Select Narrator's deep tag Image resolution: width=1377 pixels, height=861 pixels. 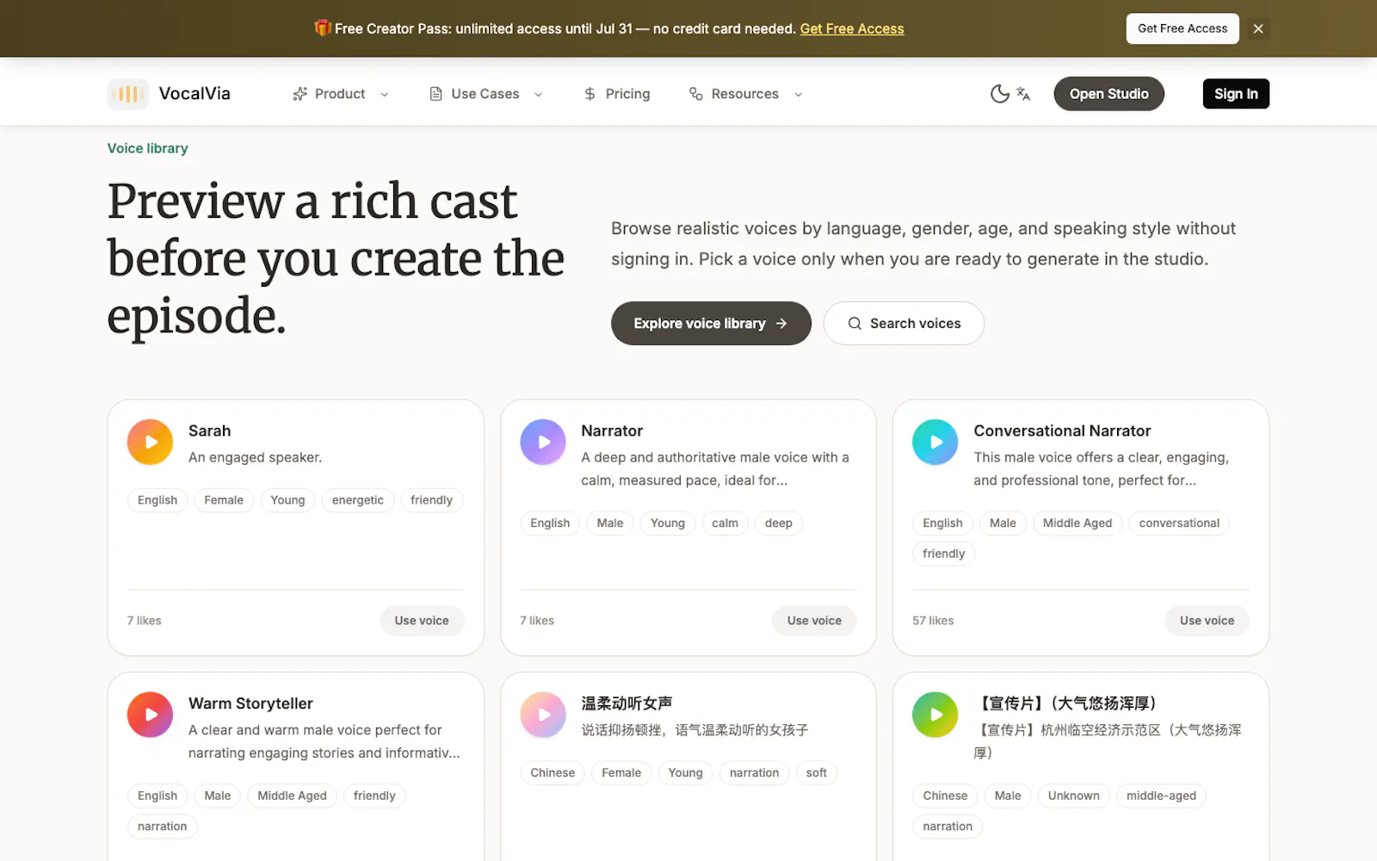point(779,523)
